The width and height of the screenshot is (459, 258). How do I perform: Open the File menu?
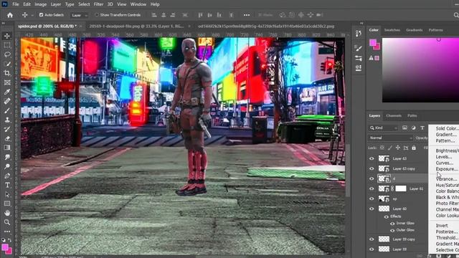pos(16,4)
